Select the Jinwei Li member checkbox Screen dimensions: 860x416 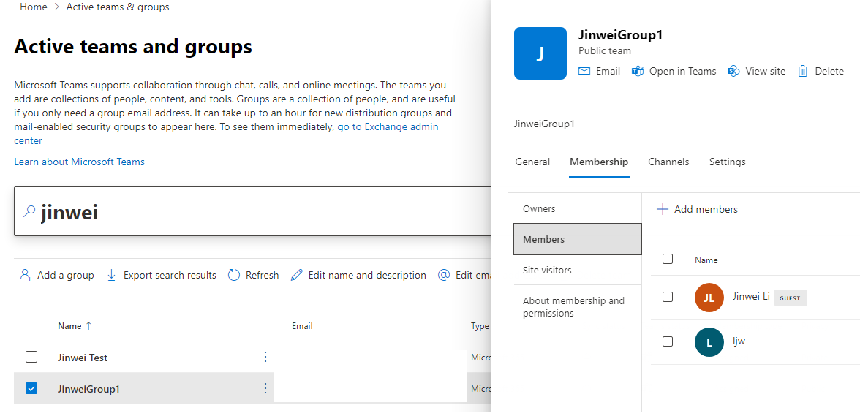click(668, 297)
